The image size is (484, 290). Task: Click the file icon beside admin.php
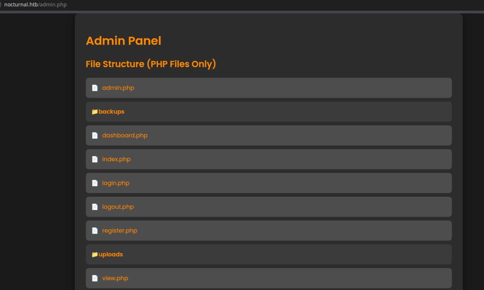coord(95,88)
